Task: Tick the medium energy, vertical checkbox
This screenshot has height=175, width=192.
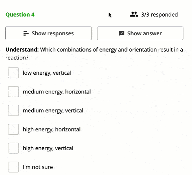Action: coord(13,110)
